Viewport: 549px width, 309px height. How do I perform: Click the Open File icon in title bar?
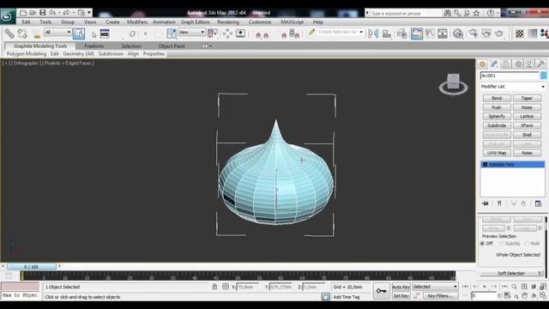pos(33,13)
